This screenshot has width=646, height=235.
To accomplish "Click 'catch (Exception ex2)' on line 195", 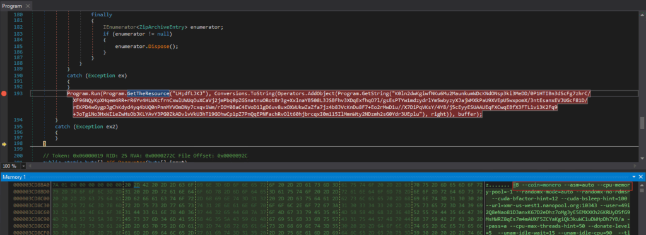I will coord(86,127).
